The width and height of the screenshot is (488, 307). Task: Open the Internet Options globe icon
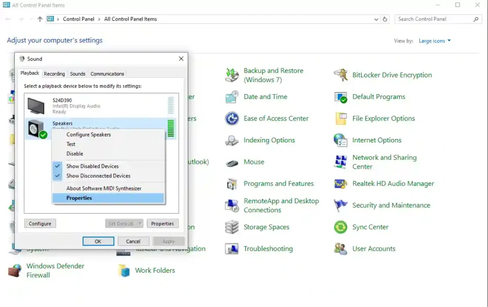340,140
